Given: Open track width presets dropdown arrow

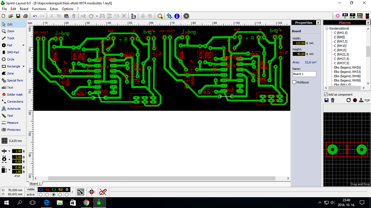Looking at the screenshot, I should tap(9, 151).
